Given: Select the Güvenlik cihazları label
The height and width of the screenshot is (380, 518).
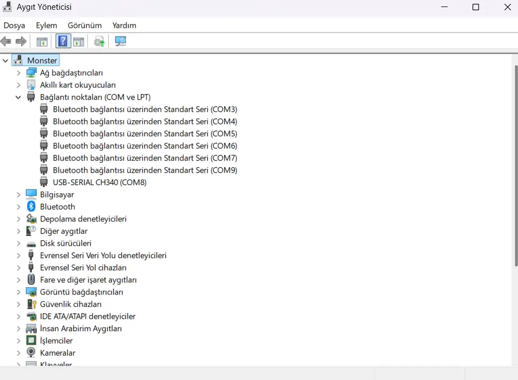Looking at the screenshot, I should 71,304.
